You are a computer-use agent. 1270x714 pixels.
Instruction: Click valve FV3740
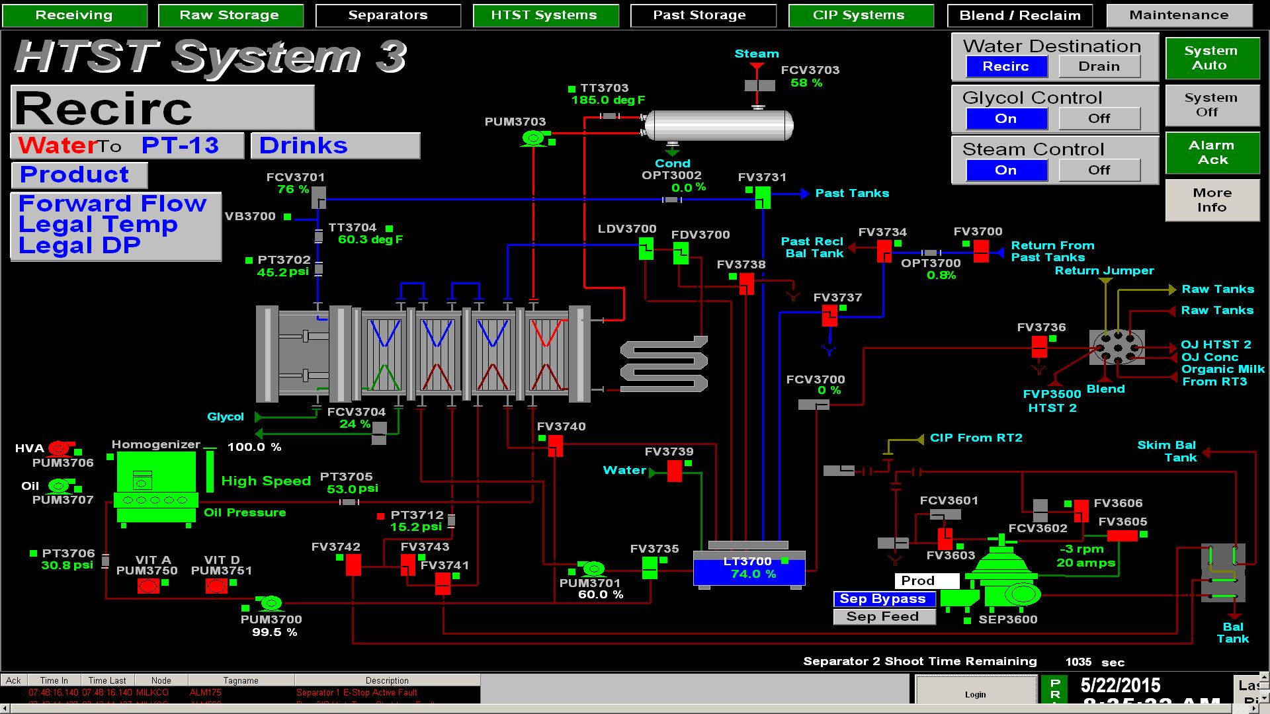[556, 446]
